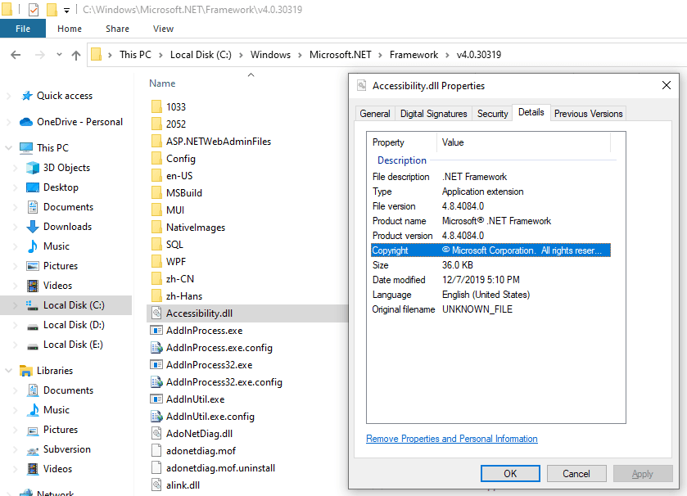Open the View ribbon tab
This screenshot has width=687, height=496.
(x=164, y=29)
